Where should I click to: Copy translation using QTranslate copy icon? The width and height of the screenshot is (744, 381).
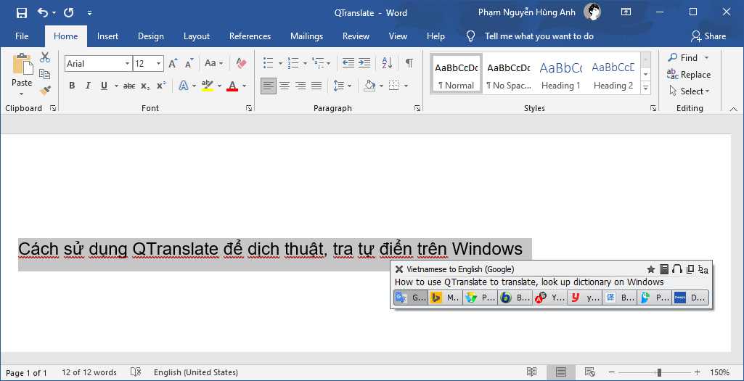(x=690, y=269)
